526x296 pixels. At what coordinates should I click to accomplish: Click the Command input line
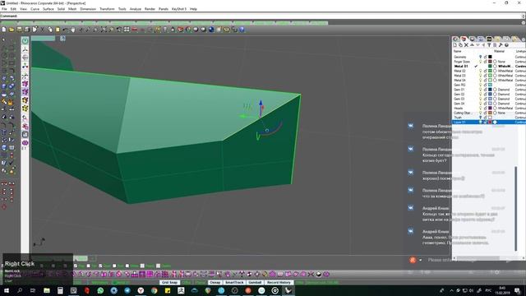coord(261,16)
